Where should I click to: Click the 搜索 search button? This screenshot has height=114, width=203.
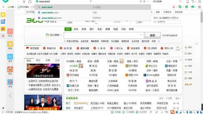[x=152, y=35]
